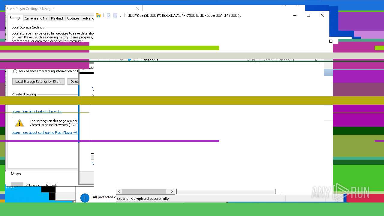Minimize the File Explorer window
384x216 pixels.
[x=295, y=16]
